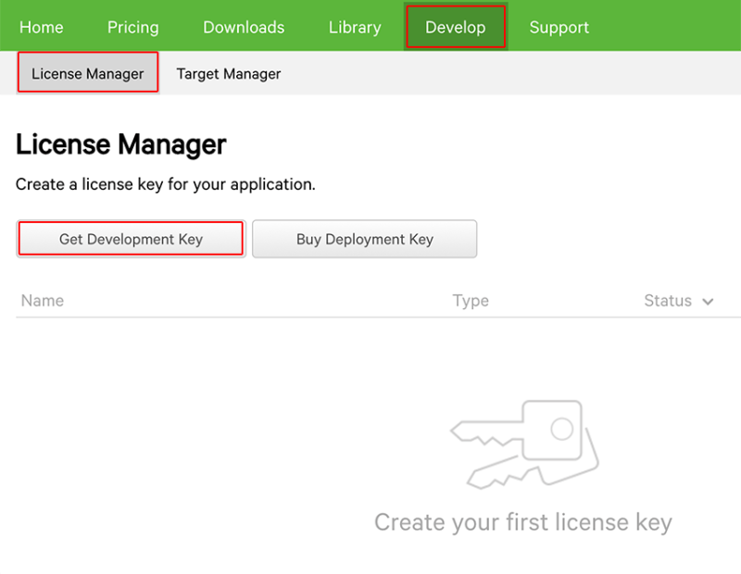Click the Status column header
The width and height of the screenshot is (741, 574).
(668, 301)
